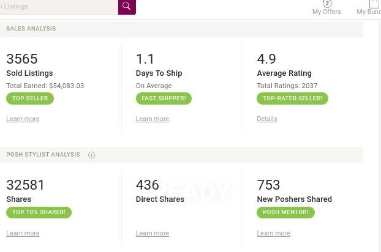Click the My Offers text label
Viewport: 381px width, 252px height.
coord(326,12)
